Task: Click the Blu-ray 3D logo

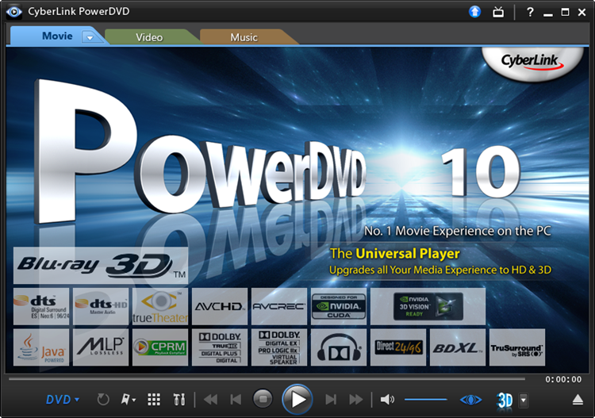Action: pos(101,266)
